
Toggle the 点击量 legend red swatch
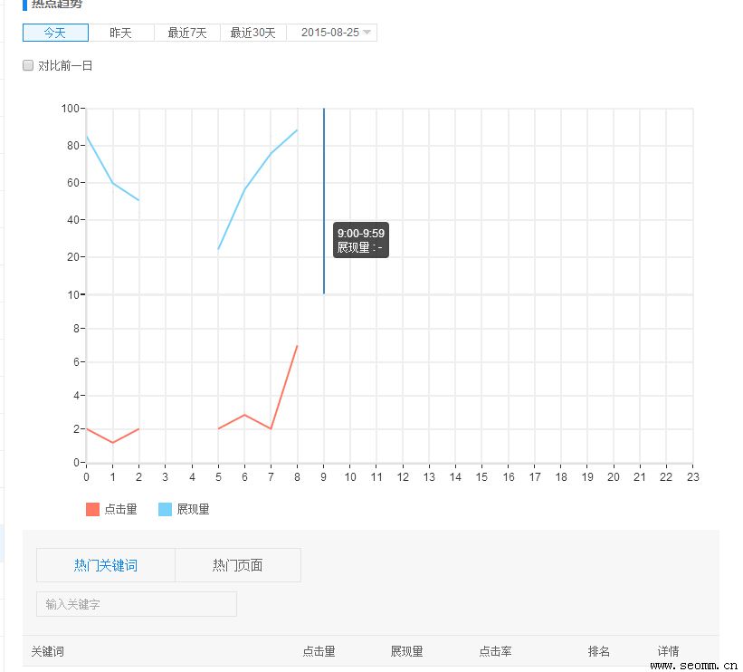[x=92, y=509]
